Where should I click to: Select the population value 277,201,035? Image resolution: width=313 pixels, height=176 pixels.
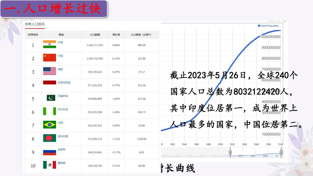[95, 85]
